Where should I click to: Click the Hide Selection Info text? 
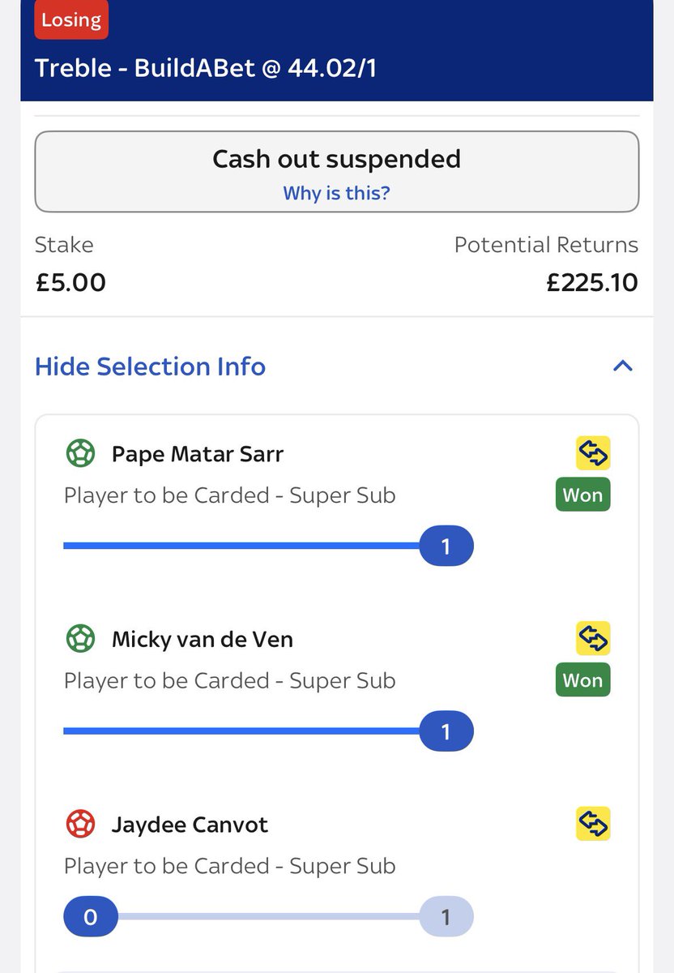(150, 366)
